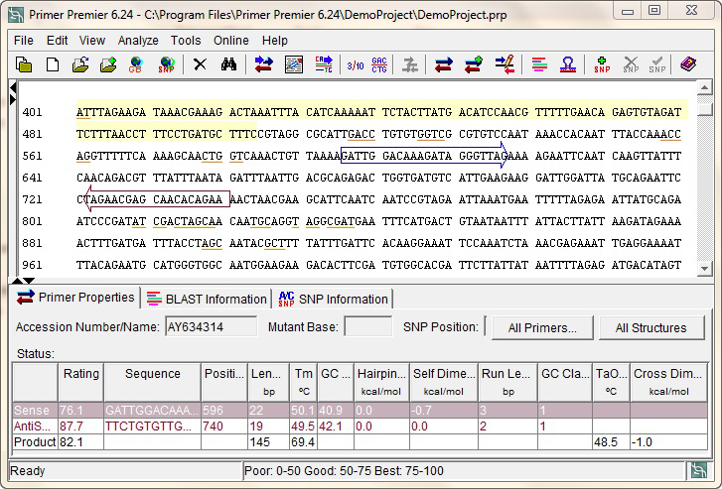Click the Tm column header
This screenshot has height=489, width=722.
pos(304,382)
